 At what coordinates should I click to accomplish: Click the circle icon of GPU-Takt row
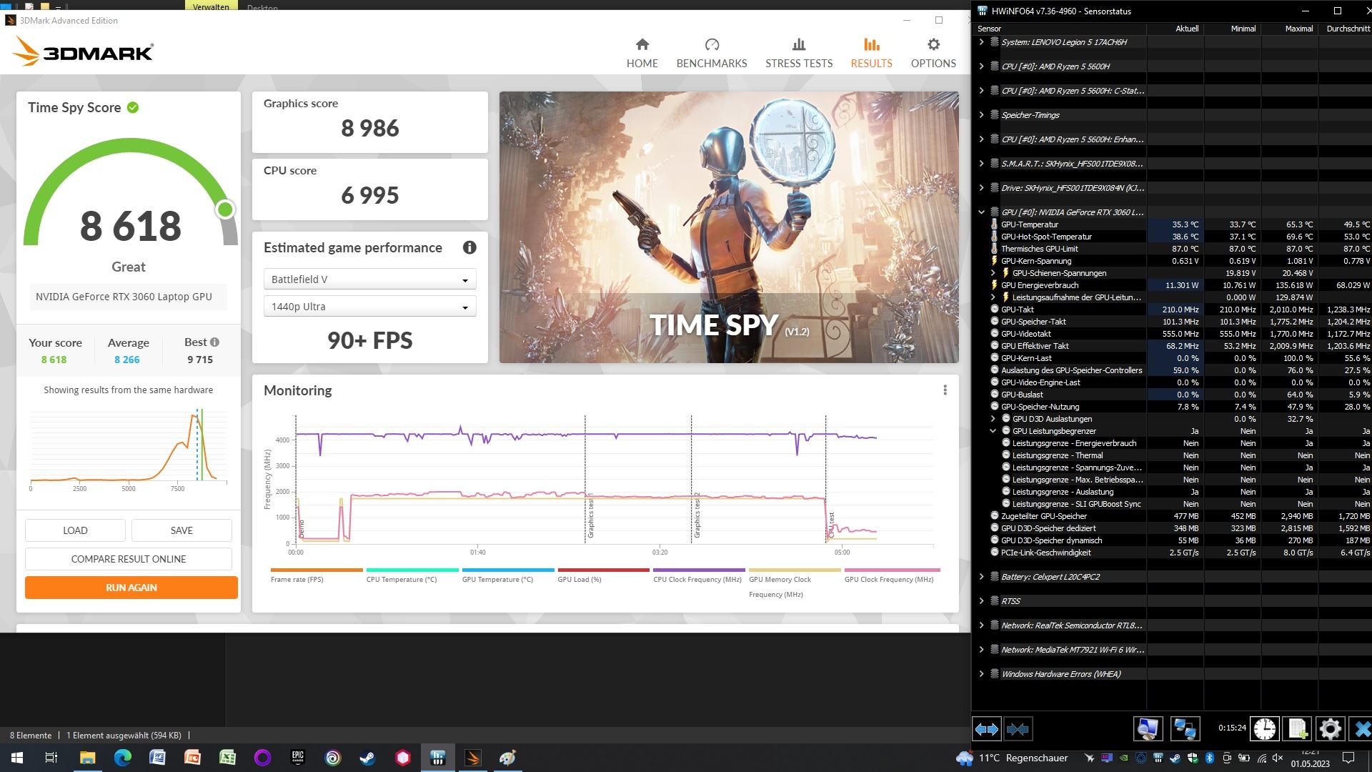coord(994,310)
